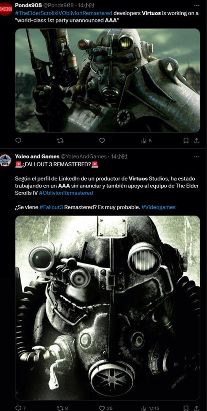The height and width of the screenshot is (411, 207).
Task: Like the Yoleo and Games tweet
Action: coord(106,408)
